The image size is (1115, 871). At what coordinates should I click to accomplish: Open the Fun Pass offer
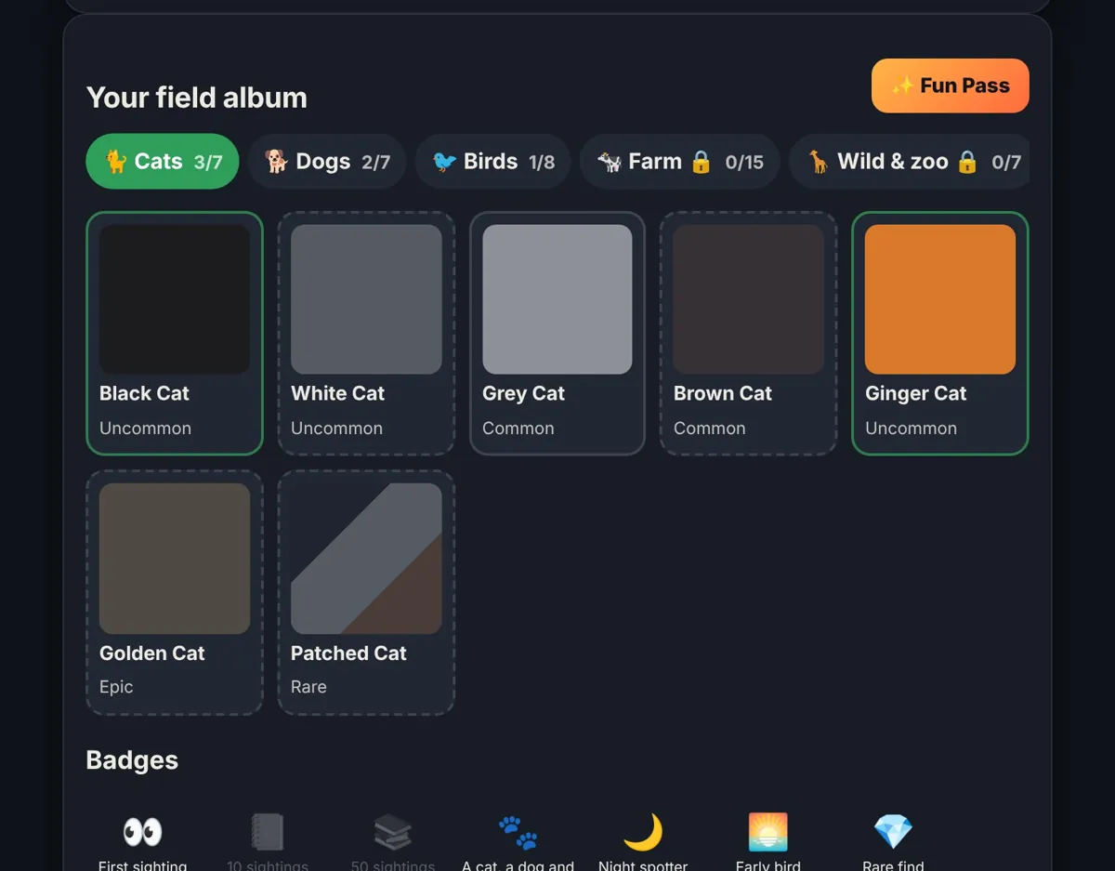(x=950, y=86)
